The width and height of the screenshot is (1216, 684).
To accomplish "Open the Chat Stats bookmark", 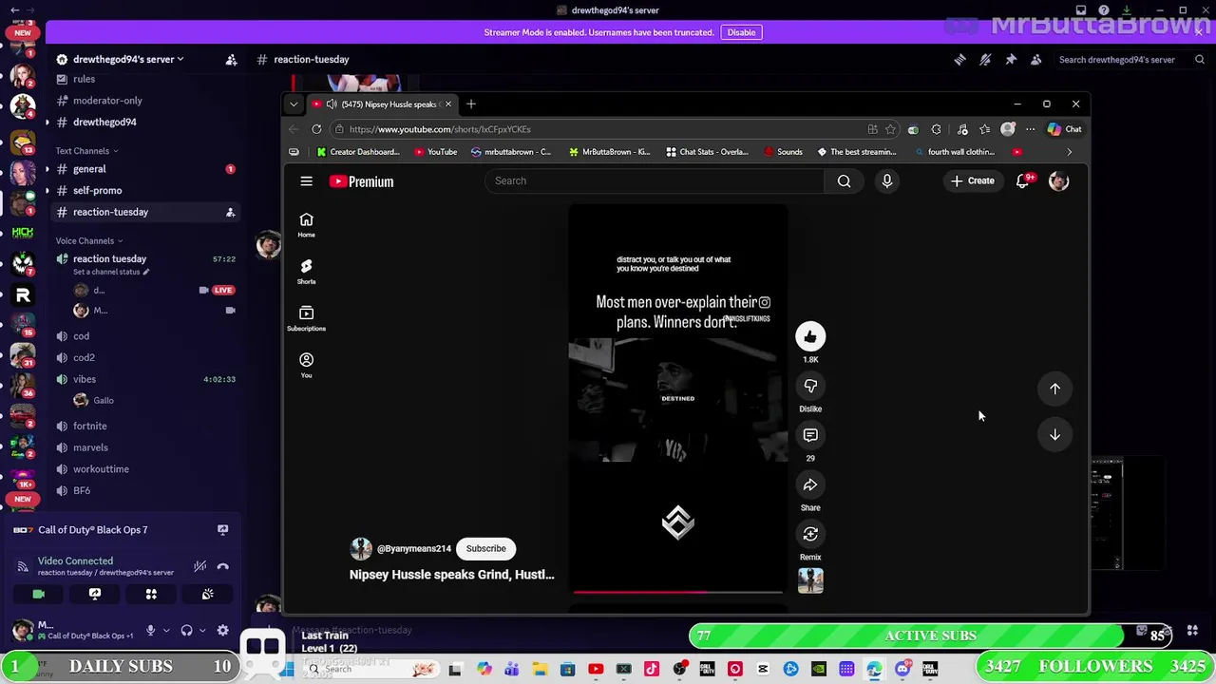I will tap(708, 152).
